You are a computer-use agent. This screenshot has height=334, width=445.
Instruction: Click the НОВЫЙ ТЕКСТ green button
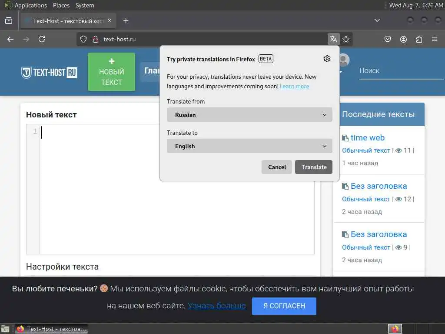[112, 72]
